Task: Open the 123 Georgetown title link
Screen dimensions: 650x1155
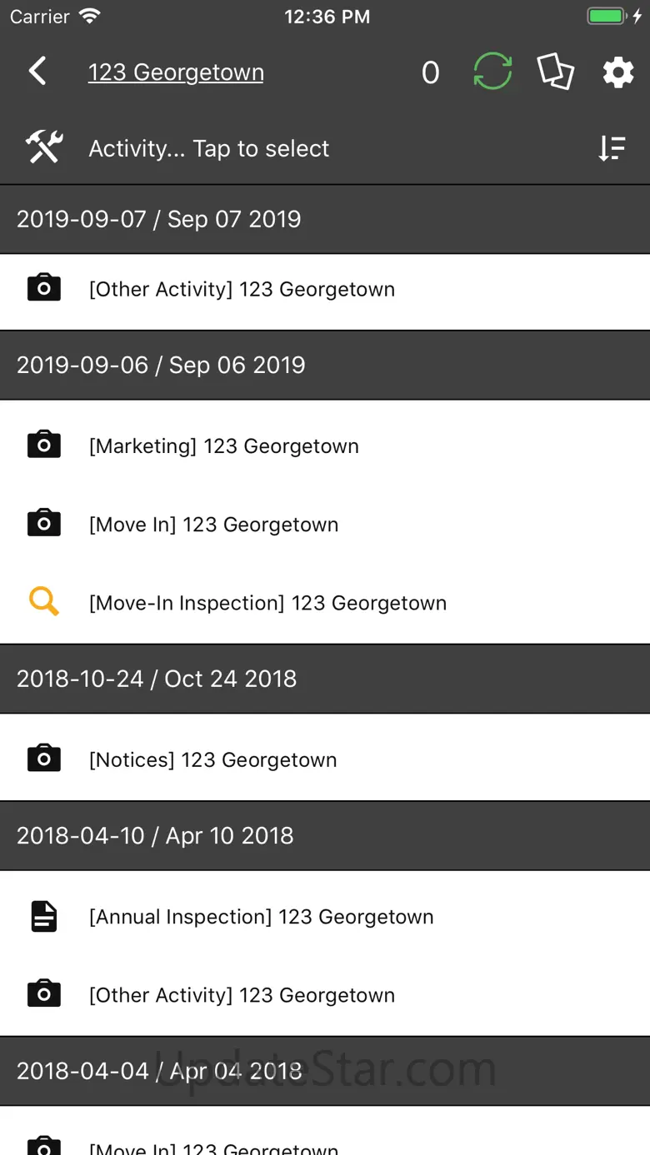Action: 176,72
